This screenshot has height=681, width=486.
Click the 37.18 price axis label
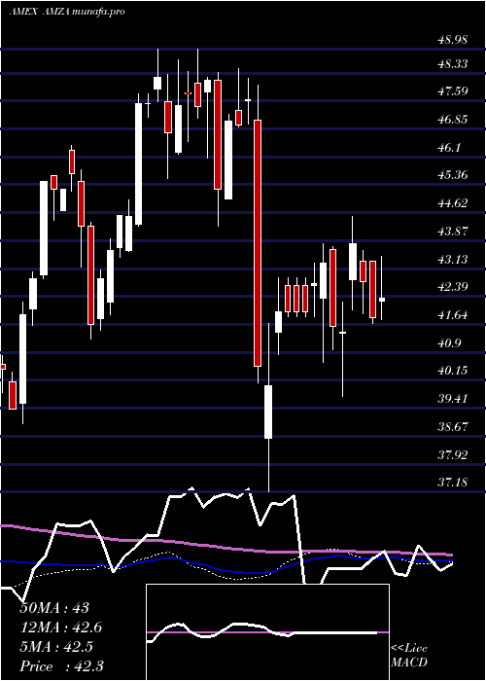(x=452, y=482)
